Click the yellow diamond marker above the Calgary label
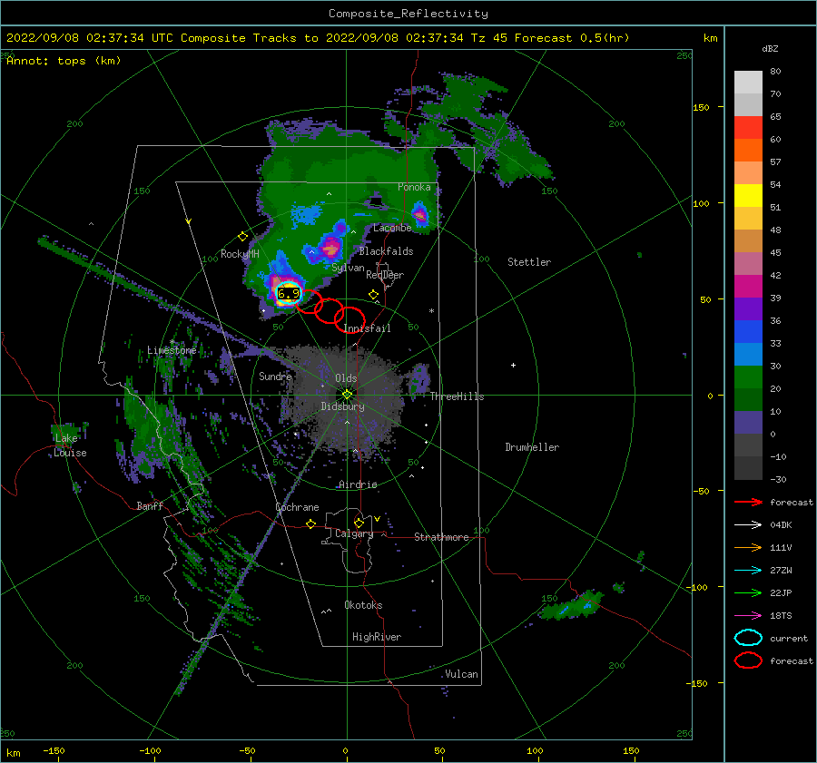 (x=359, y=523)
